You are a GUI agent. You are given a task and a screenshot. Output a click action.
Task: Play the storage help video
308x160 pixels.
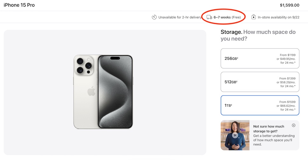(235, 135)
